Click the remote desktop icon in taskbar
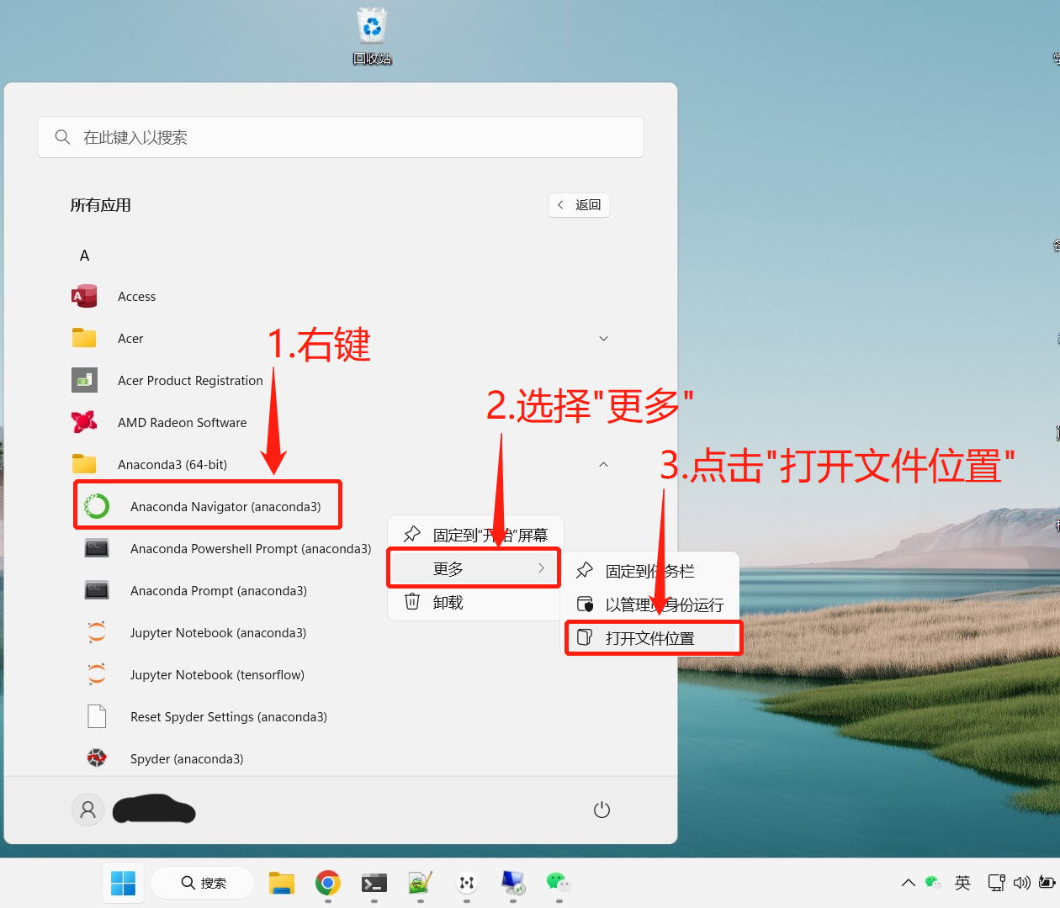This screenshot has height=908, width=1060. click(x=513, y=883)
